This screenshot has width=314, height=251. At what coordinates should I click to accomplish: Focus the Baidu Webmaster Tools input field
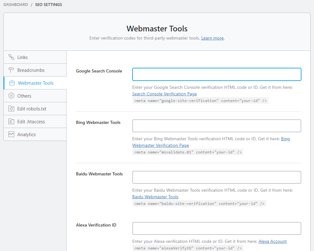tap(217, 177)
